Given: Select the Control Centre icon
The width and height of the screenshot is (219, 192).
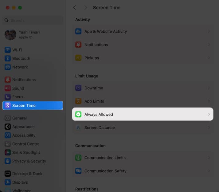Looking at the screenshot, I should (8, 144).
